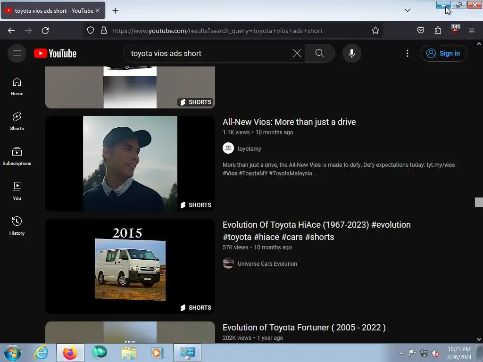Image resolution: width=483 pixels, height=362 pixels.
Task: Open the You section in sidebar
Action: 17,191
